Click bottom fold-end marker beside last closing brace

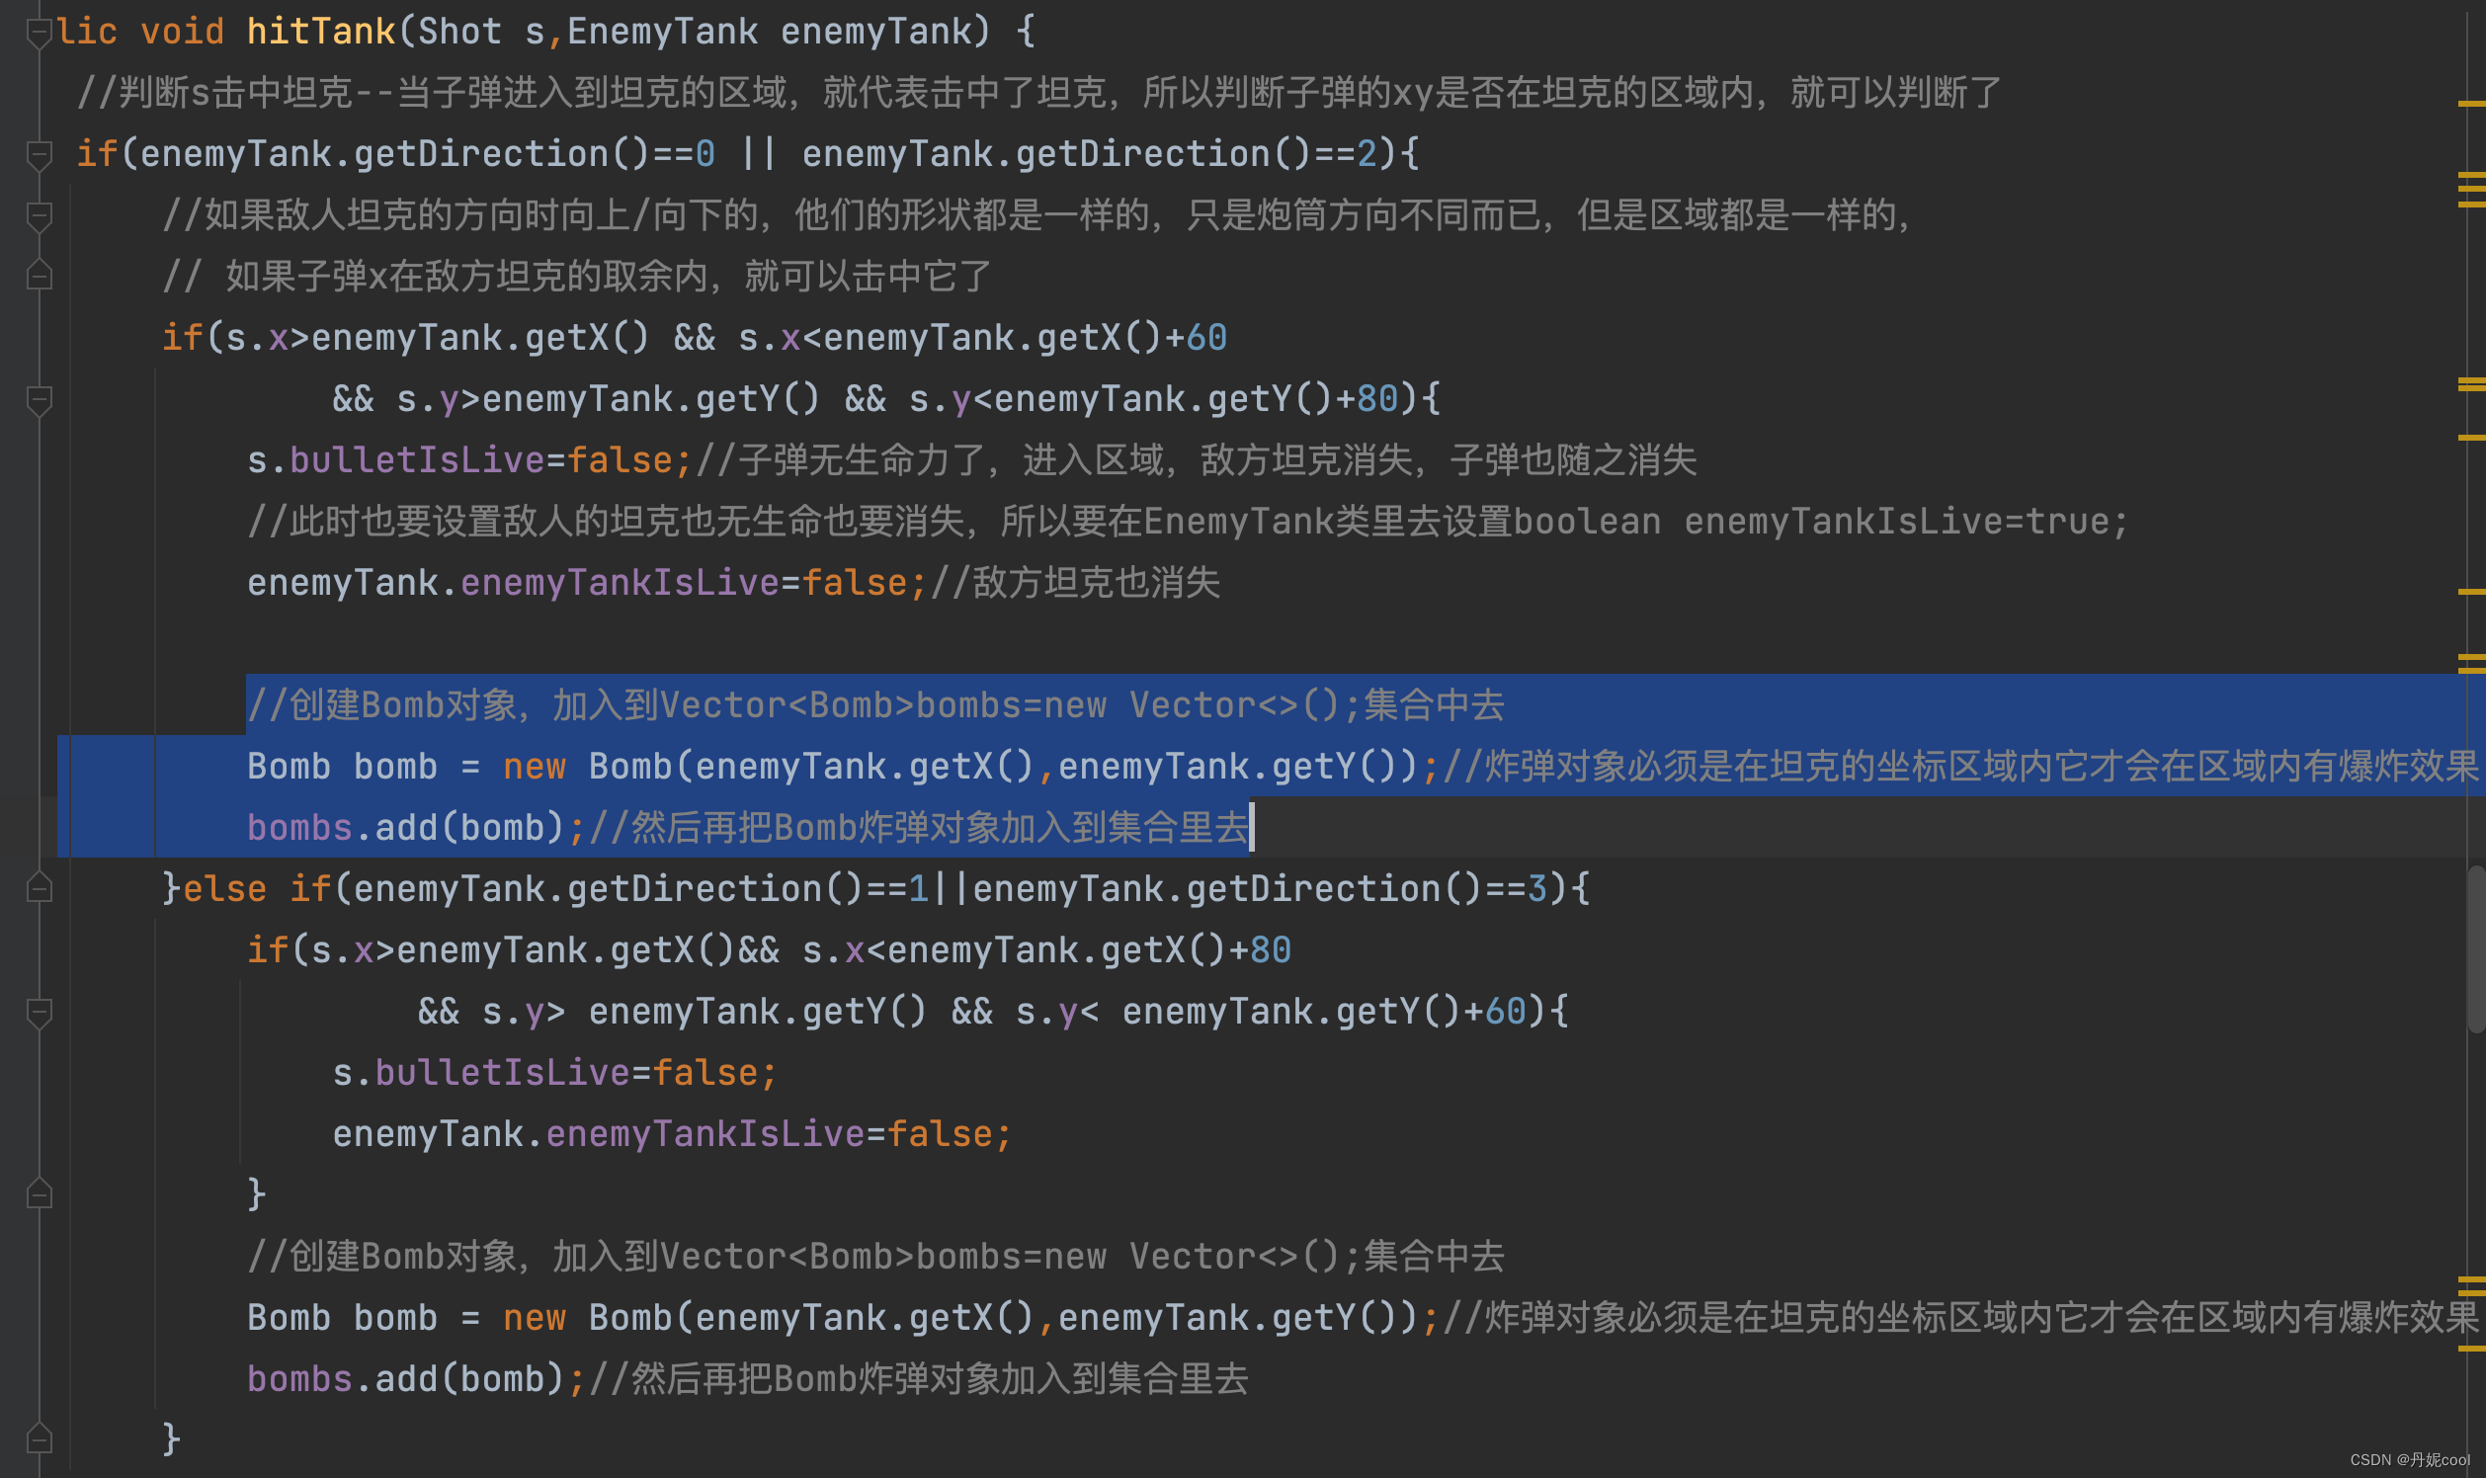(39, 1437)
